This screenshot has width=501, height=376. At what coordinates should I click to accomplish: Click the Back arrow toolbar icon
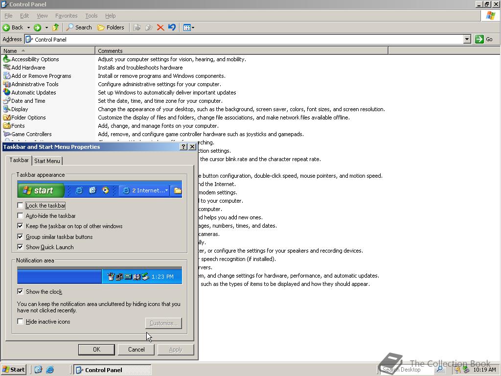pos(6,27)
